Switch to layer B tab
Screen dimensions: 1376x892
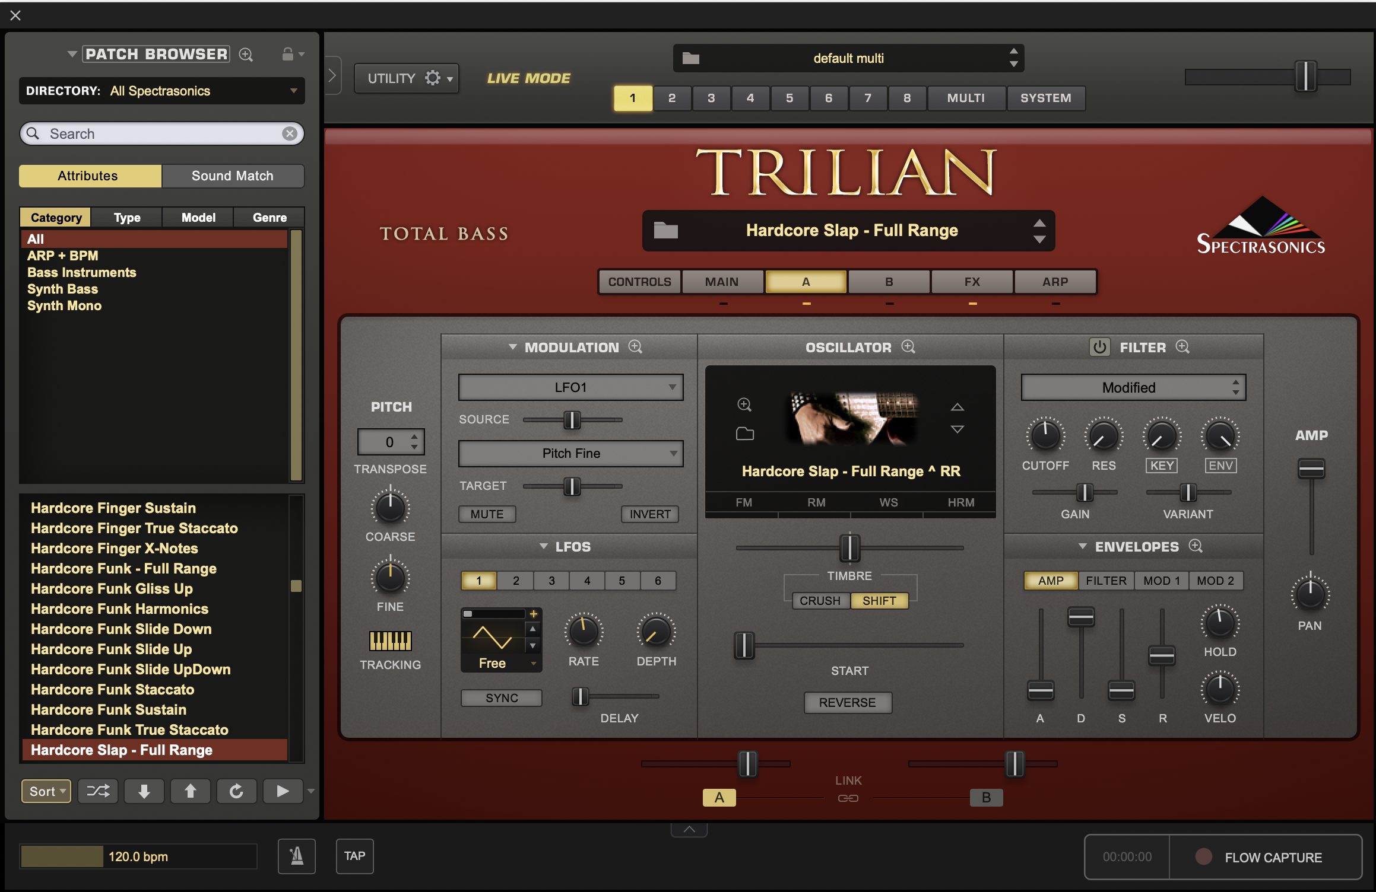pos(889,282)
